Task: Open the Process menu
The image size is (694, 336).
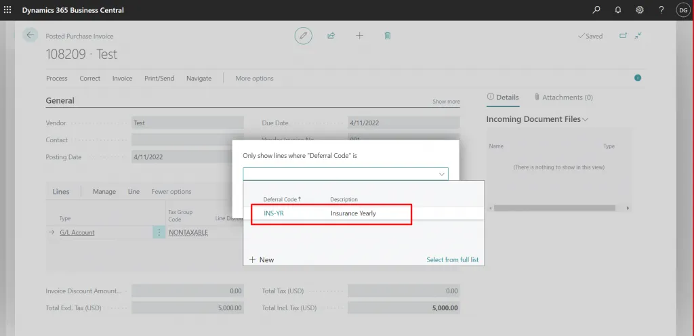Action: coord(57,79)
